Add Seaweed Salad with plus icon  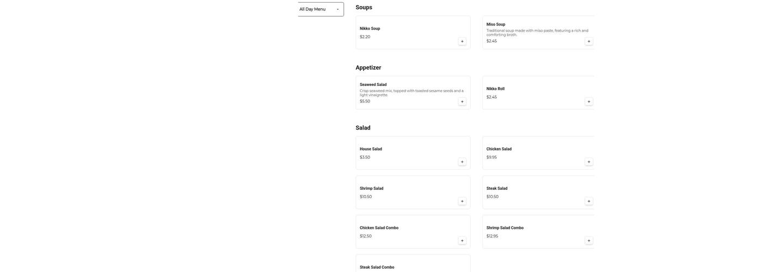(x=462, y=102)
